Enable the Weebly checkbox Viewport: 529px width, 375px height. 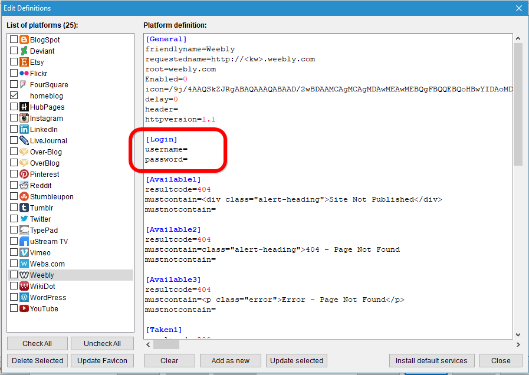tap(14, 275)
